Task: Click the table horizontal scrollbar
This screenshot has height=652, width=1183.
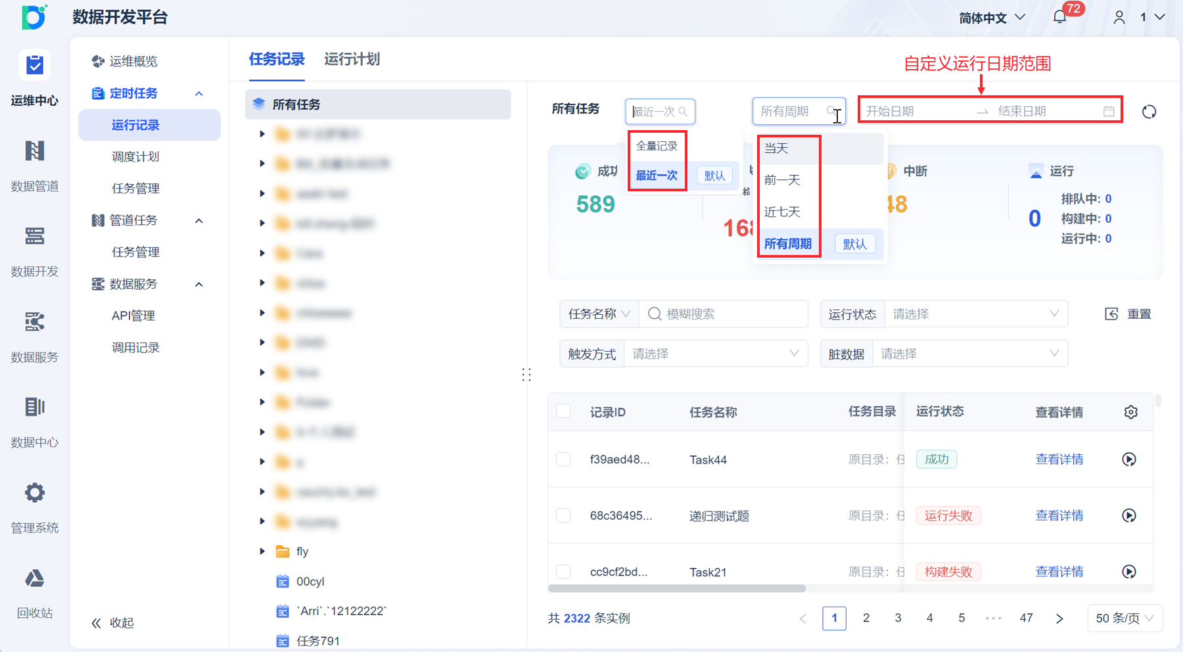Action: tap(677, 588)
